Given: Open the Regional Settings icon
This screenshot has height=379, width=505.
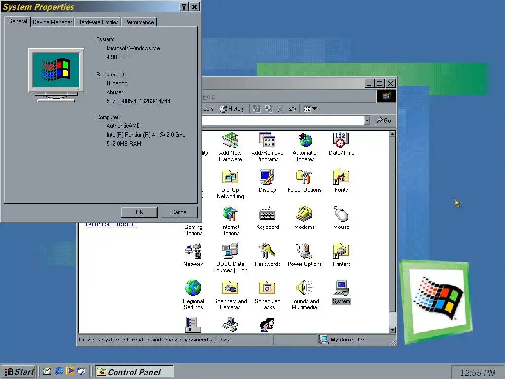Looking at the screenshot, I should 193,295.
